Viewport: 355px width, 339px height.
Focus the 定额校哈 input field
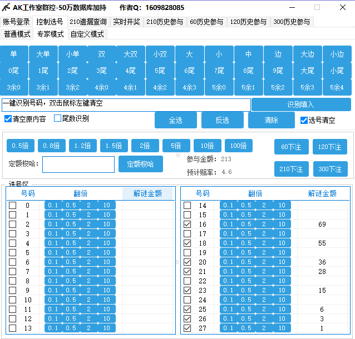[78, 164]
